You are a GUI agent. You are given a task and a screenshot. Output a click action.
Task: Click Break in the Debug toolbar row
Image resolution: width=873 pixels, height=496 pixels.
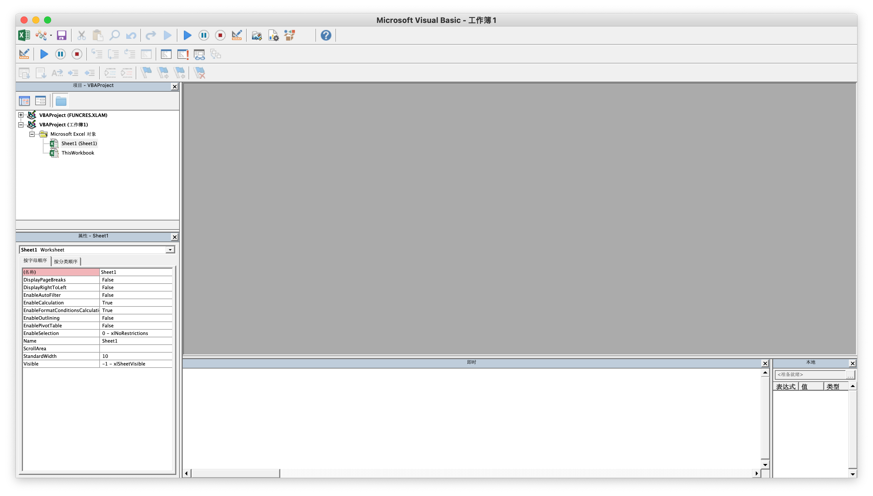(x=60, y=54)
